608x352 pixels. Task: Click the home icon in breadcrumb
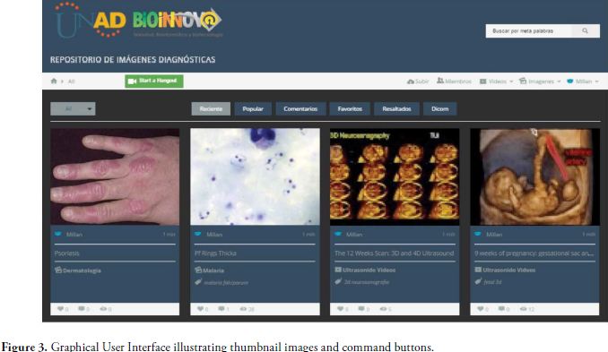point(54,81)
